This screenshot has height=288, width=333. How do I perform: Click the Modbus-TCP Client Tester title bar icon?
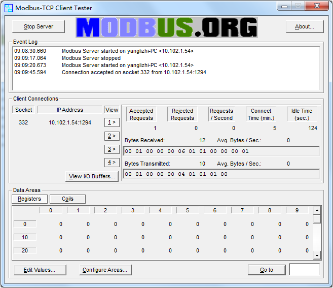point(9,8)
